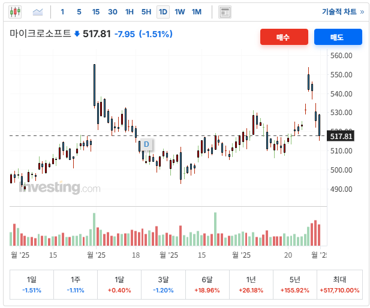Select the active 1D interval
This screenshot has width=370, height=308.
163,12
